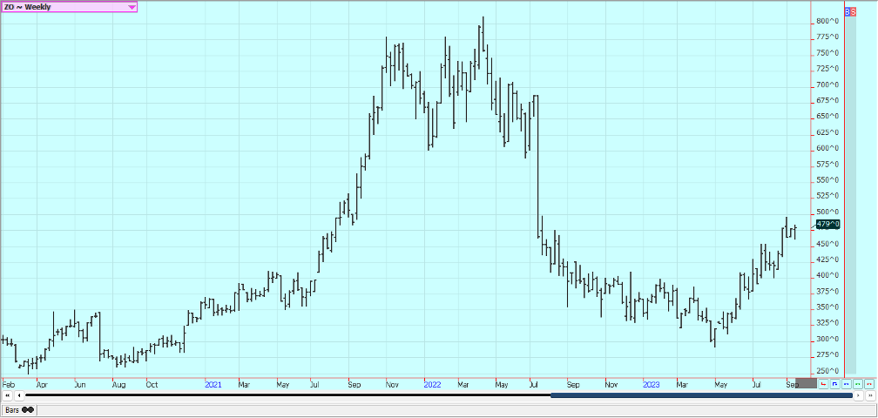Click the empty field beside the Bars tab
Screen dimensions: 878x418
point(457,409)
